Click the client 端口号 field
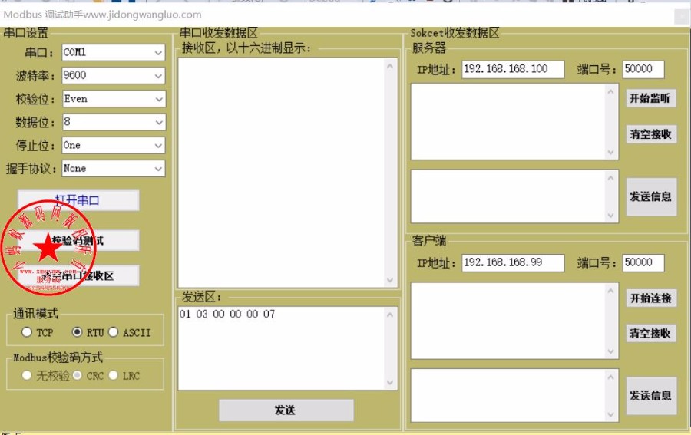The height and width of the screenshot is (435, 691). click(643, 263)
